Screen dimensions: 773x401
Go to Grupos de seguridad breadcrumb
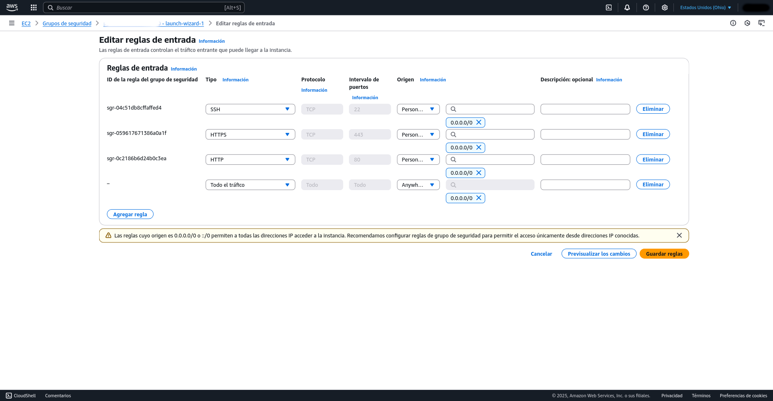pos(67,24)
